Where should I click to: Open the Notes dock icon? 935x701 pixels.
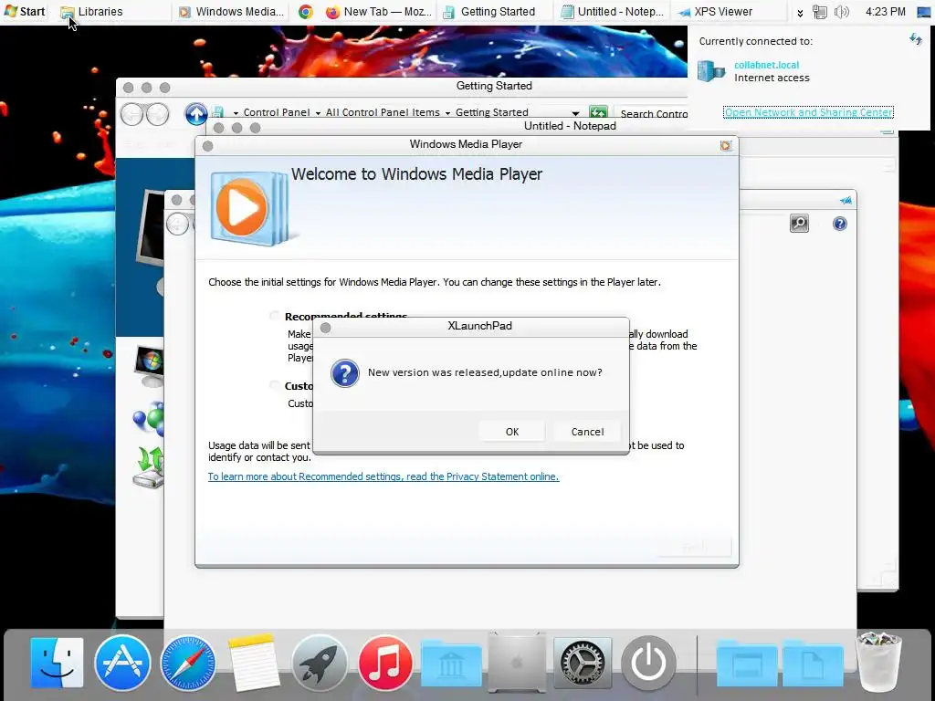point(254,663)
